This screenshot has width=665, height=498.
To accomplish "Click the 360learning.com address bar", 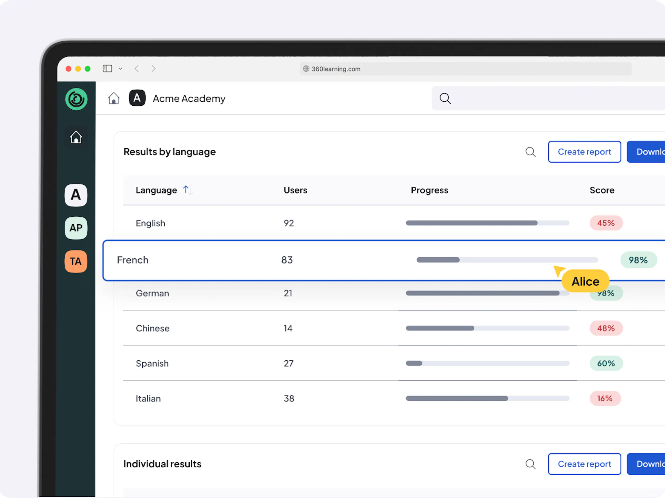I will 465,69.
